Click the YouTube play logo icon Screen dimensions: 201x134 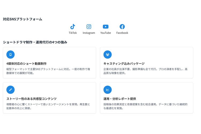(106, 27)
